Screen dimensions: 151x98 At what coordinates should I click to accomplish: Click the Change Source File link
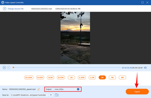pyautogui.click(x=16, y=9)
